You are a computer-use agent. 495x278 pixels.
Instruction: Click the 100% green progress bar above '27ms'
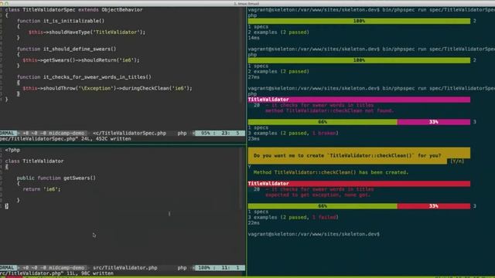click(x=359, y=60)
